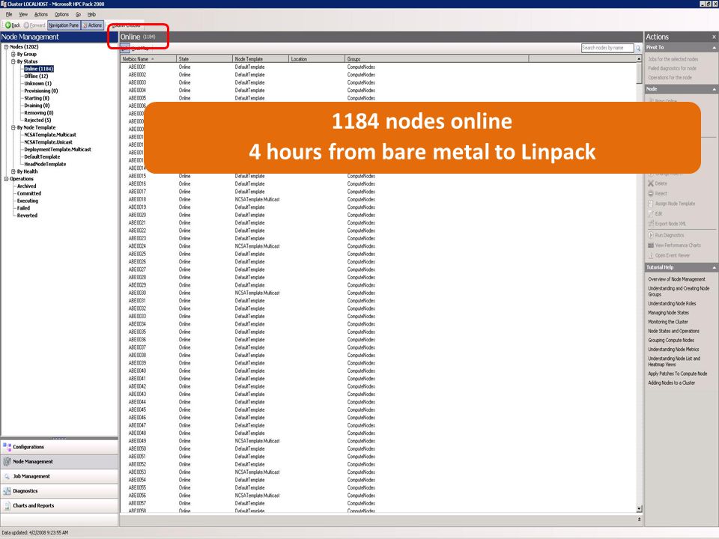Viewport: 719px width, 539px height.
Task: Open the View menu
Action: coord(23,15)
